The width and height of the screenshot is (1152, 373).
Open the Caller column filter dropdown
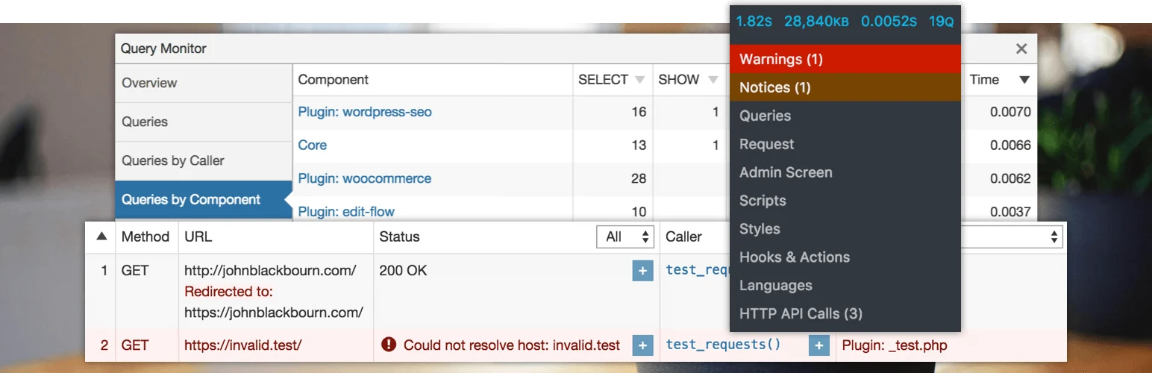click(1012, 237)
